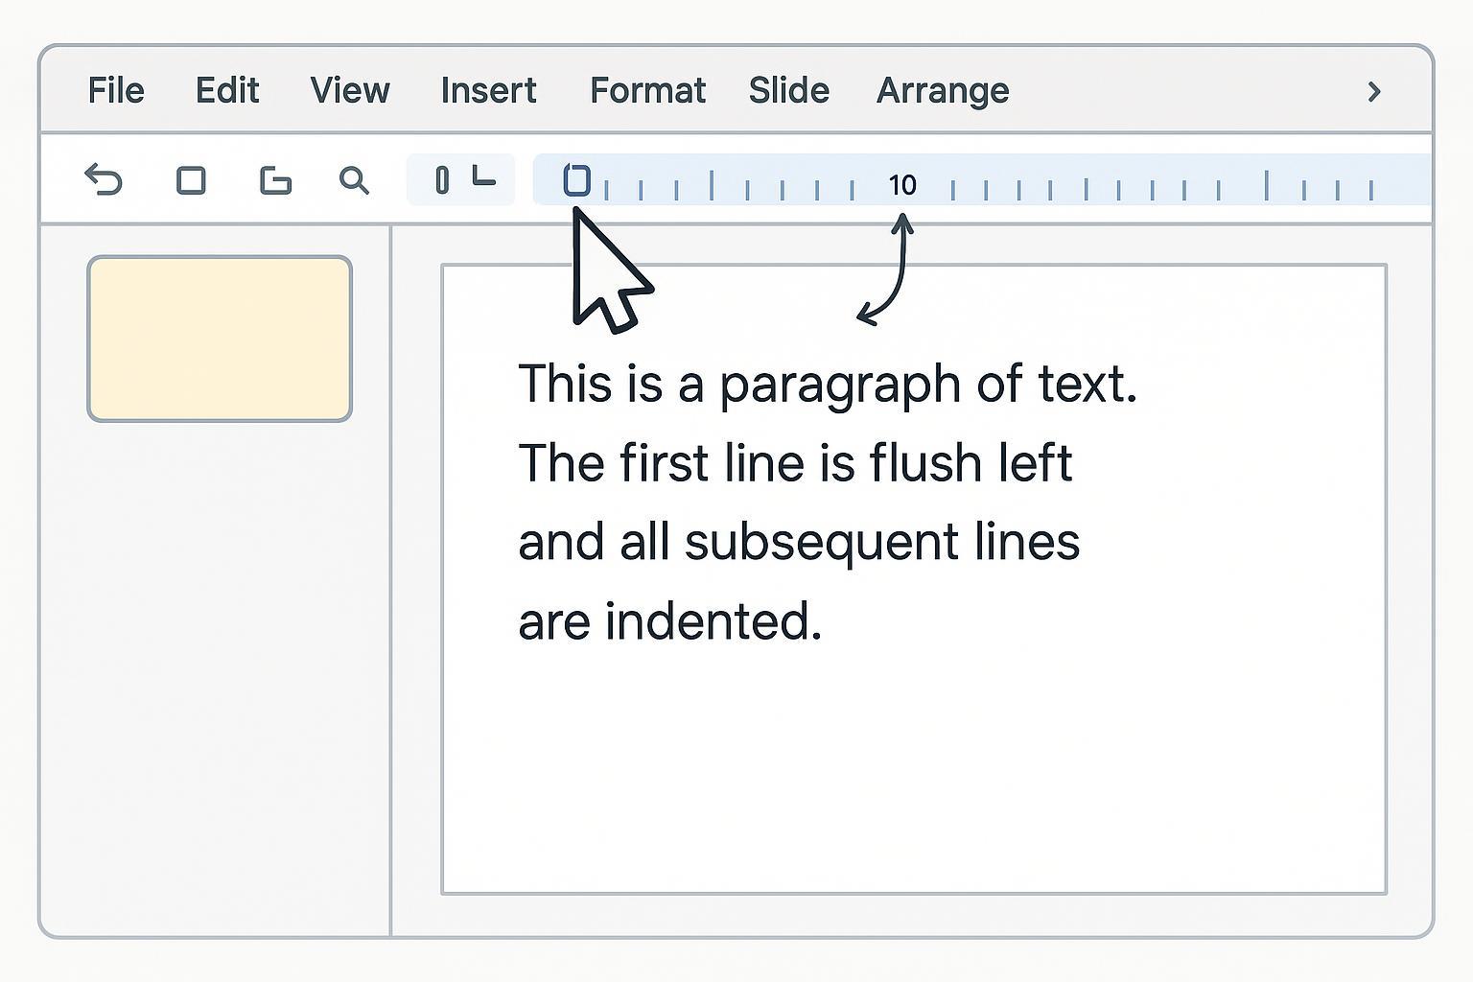Click the Undo arrow icon
Screen dimensions: 1473x982
[x=104, y=179]
